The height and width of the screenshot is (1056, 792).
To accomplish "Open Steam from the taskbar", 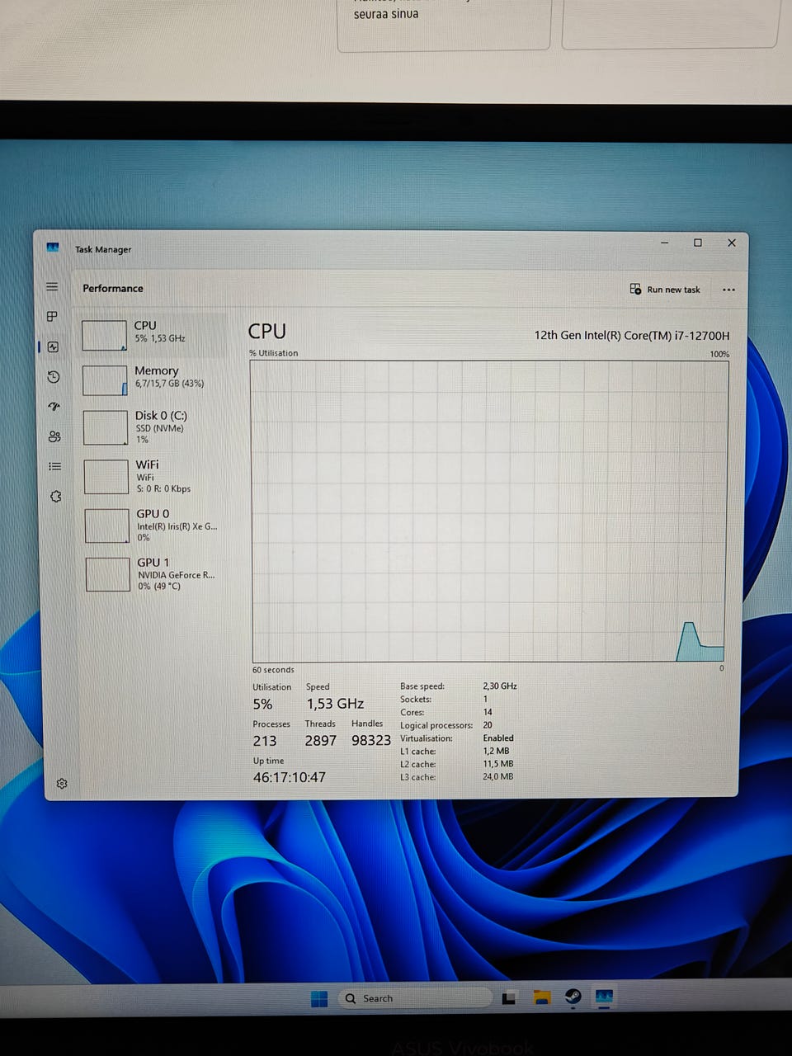I will pyautogui.click(x=573, y=997).
